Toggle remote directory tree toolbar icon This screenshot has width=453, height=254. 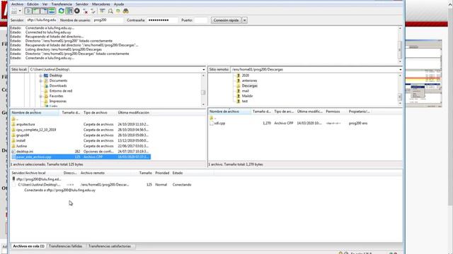44,11
